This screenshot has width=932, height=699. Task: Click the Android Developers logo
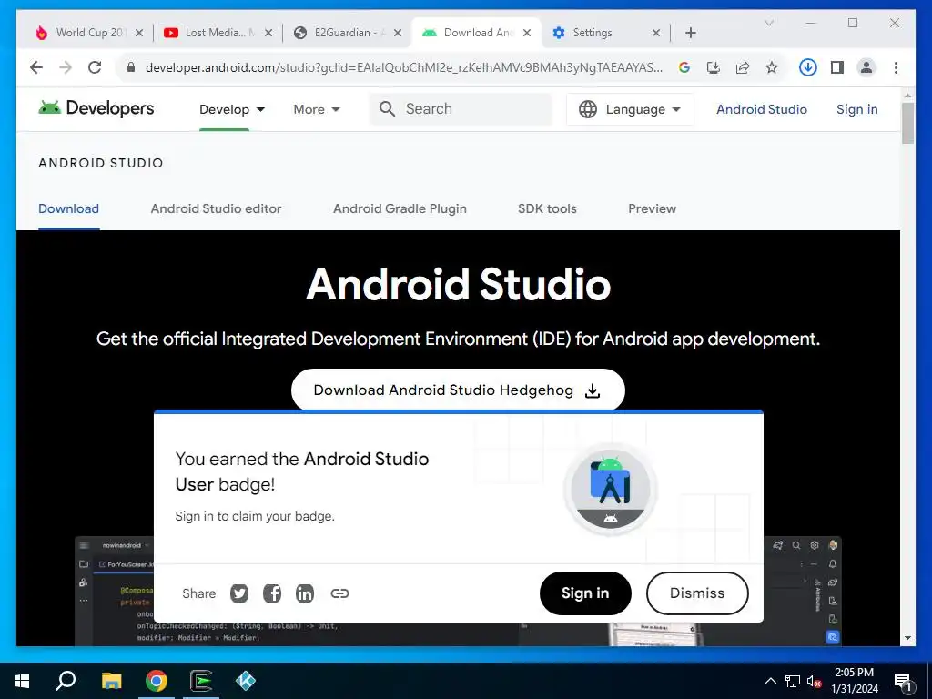click(96, 108)
